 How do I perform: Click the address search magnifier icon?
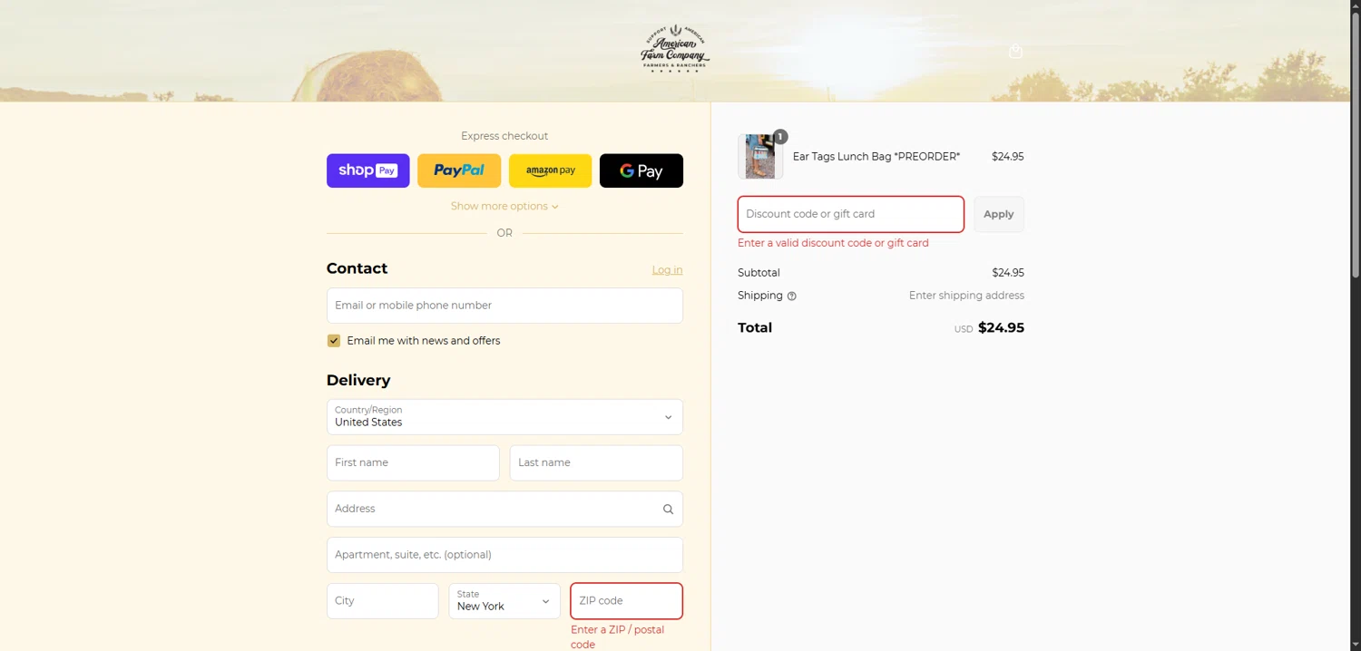point(668,510)
